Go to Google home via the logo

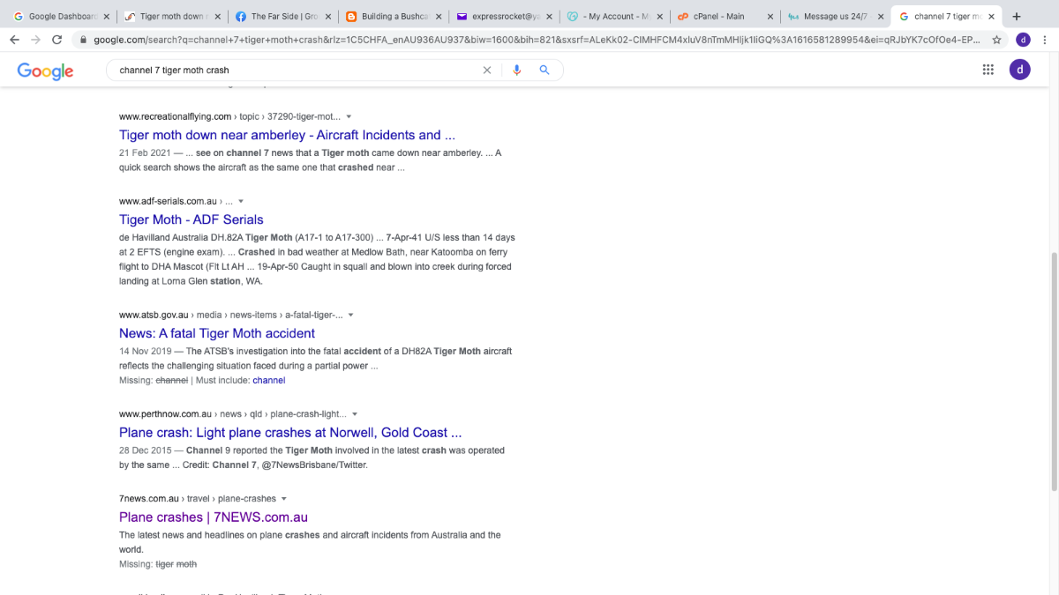point(45,71)
